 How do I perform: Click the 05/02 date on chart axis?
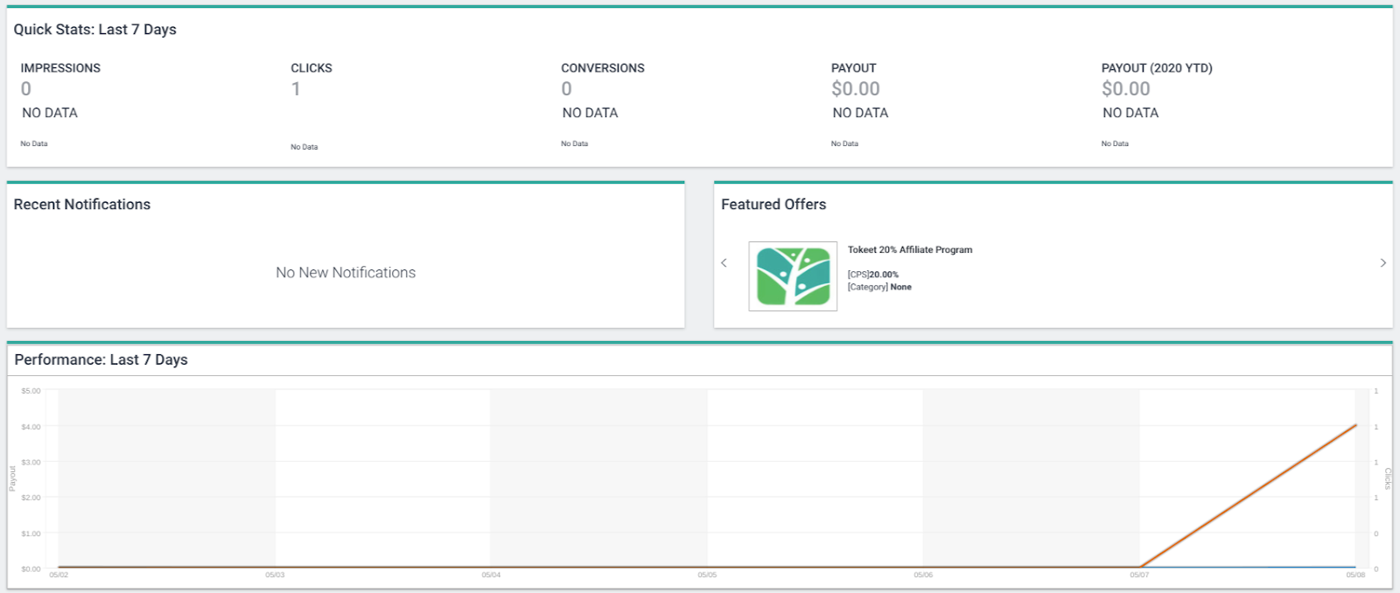click(x=59, y=575)
